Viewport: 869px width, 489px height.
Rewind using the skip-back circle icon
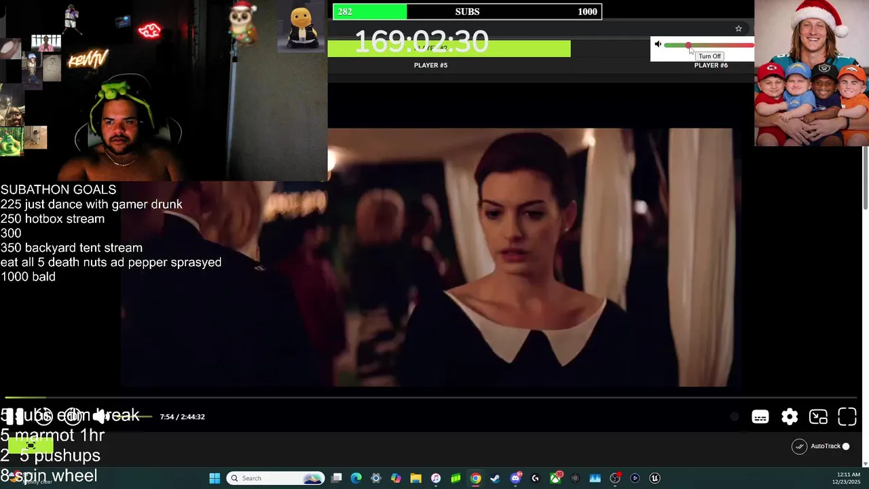(44, 416)
